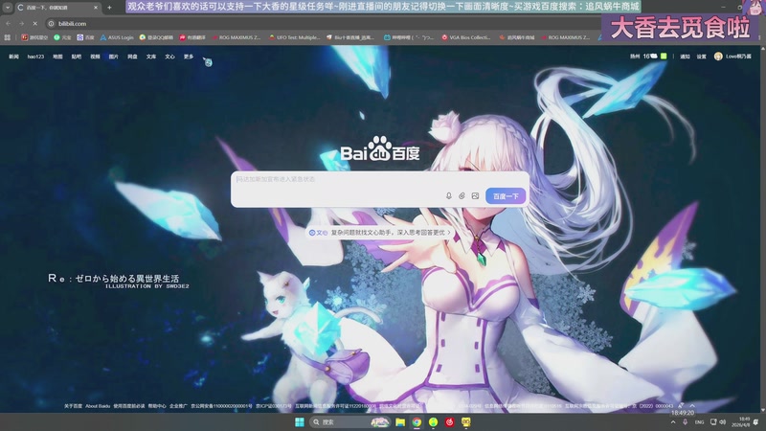Viewport: 766px width, 431px height.
Task: Click the Baidu logo
Action: [x=379, y=149]
